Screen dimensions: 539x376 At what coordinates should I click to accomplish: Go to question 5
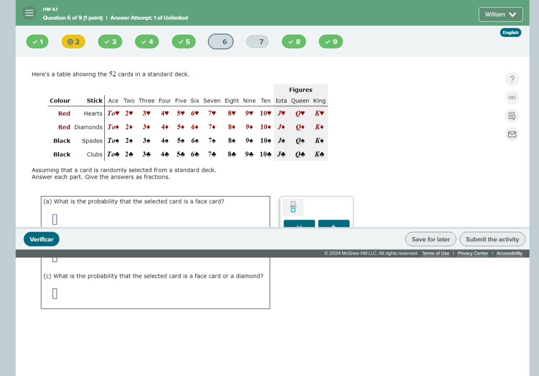point(183,42)
